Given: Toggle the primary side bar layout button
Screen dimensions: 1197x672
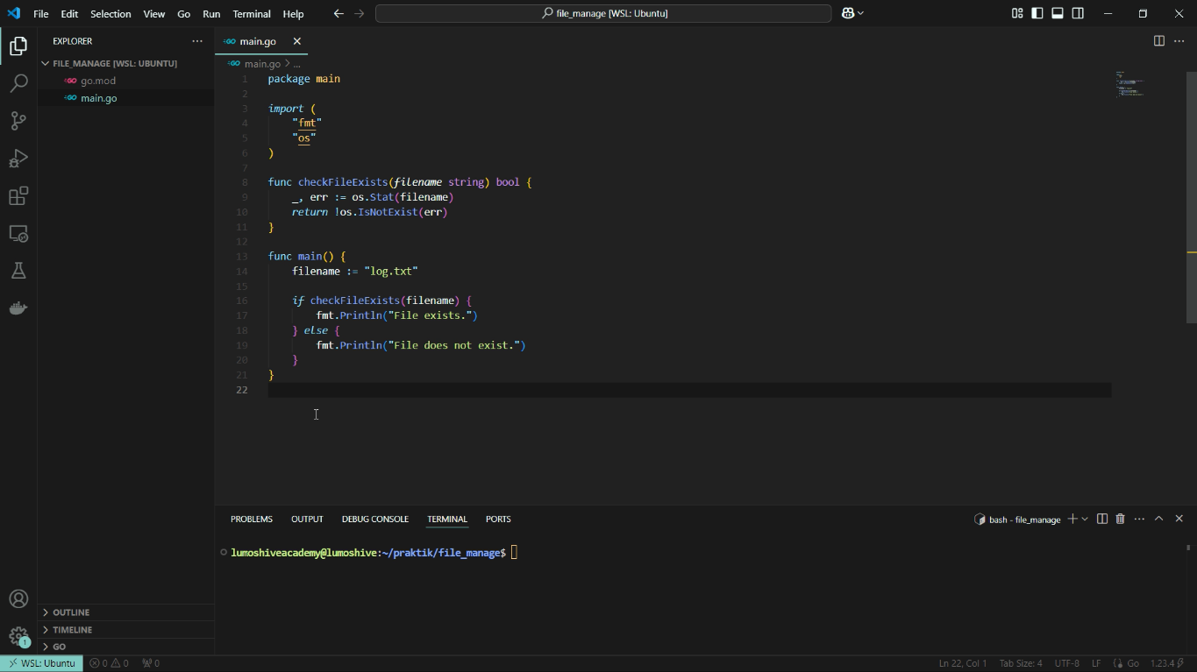Looking at the screenshot, I should (x=1037, y=13).
